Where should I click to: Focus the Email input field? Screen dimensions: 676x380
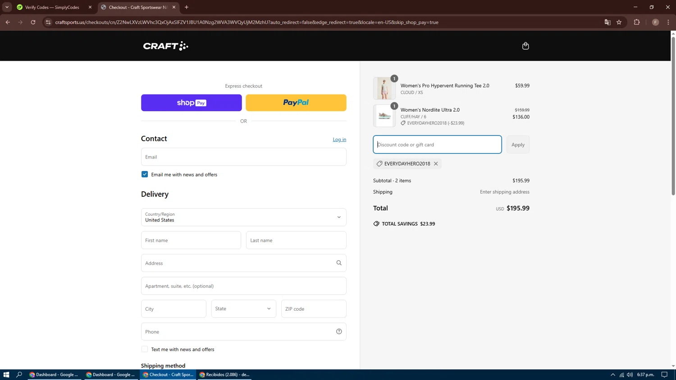click(244, 157)
